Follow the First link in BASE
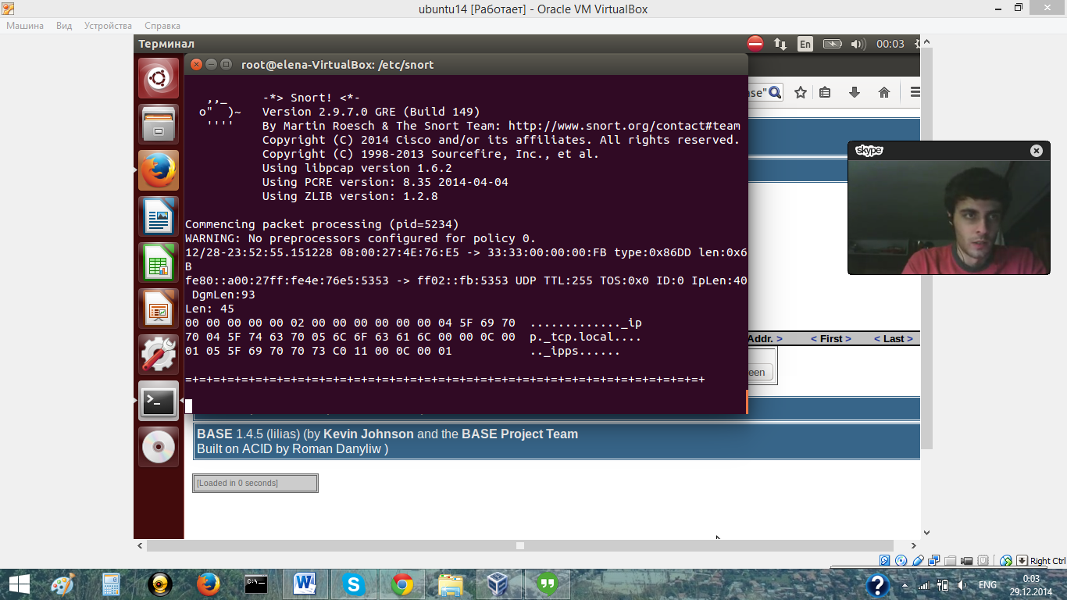This screenshot has width=1067, height=600. (x=831, y=338)
